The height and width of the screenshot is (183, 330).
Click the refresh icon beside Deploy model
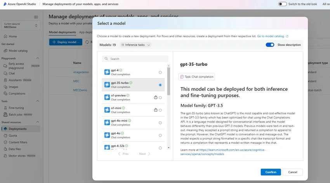tap(87, 42)
